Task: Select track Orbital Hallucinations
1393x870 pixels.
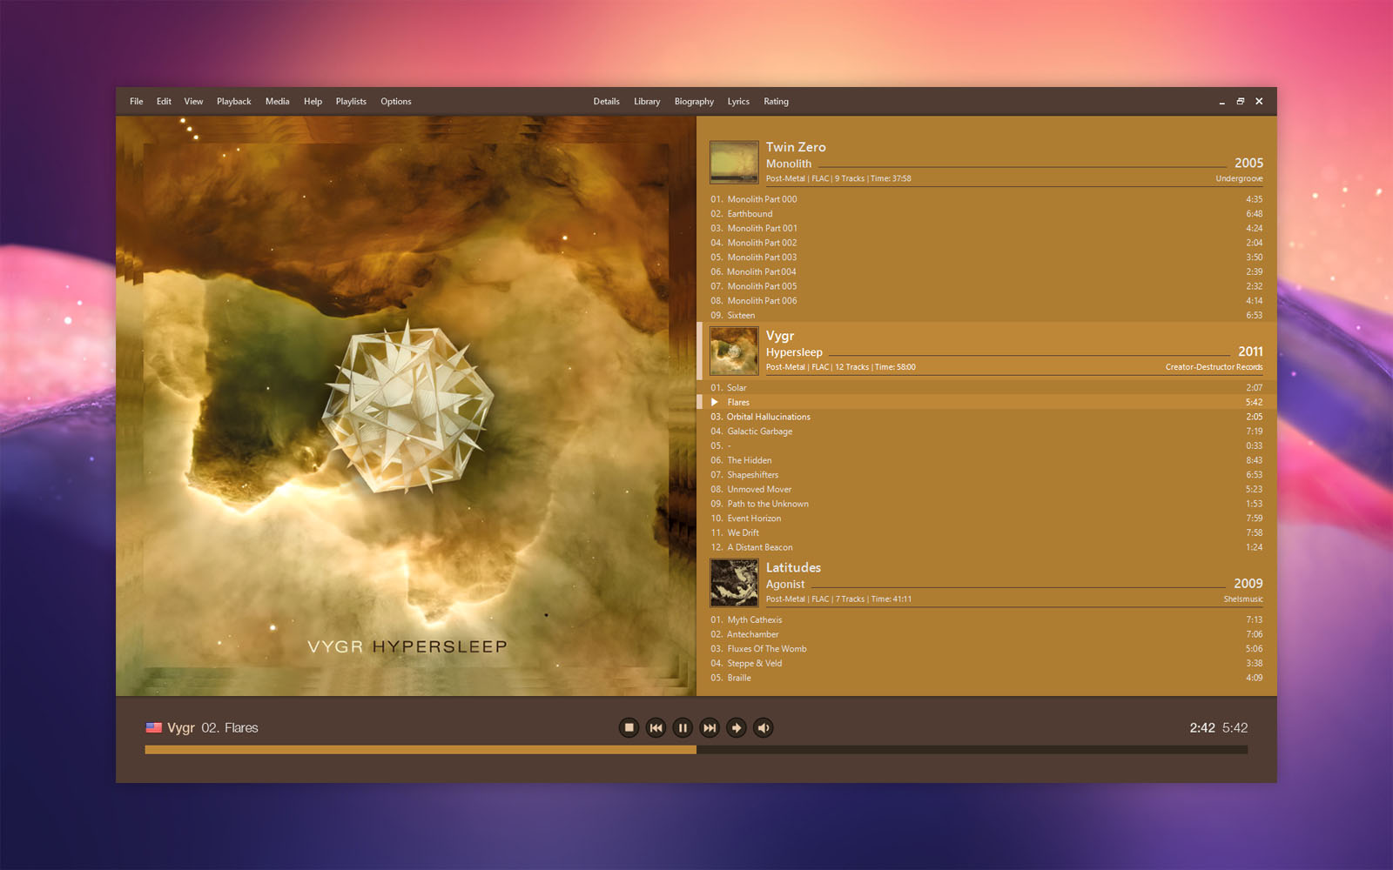Action: coord(986,417)
